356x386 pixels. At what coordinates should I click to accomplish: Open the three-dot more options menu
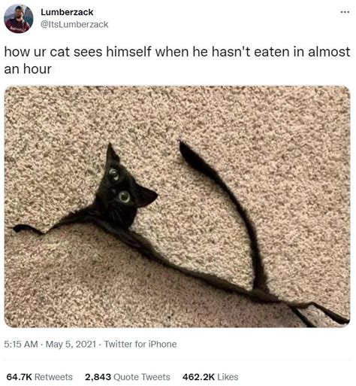point(345,12)
